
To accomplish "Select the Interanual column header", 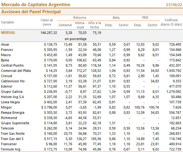I will tap(80, 25).
